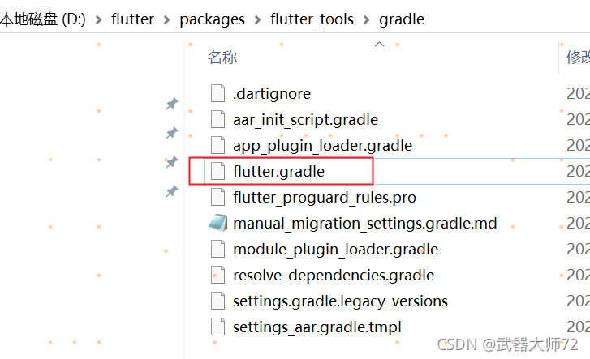Click the resolve_dependencies.gradle file icon
The width and height of the screenshot is (590, 359).
tap(217, 276)
